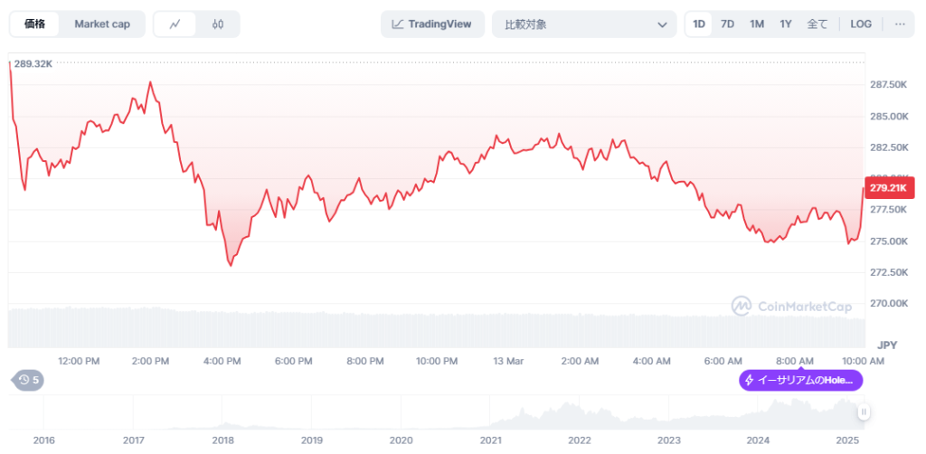
Task: Click 2018 on the overview timeline
Action: (222, 440)
